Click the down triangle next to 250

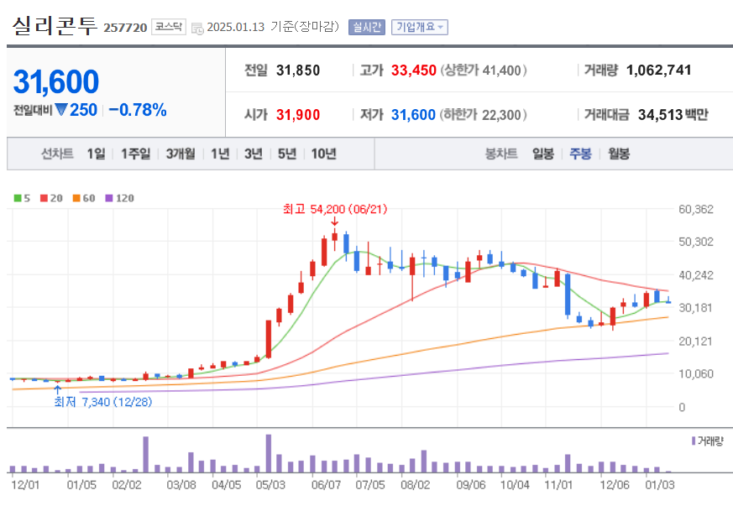(61, 109)
